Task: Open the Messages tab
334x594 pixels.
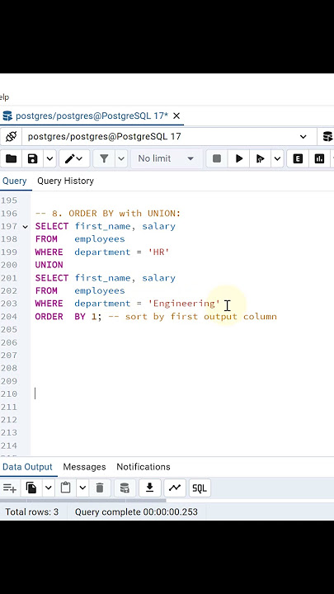Action: (x=84, y=467)
